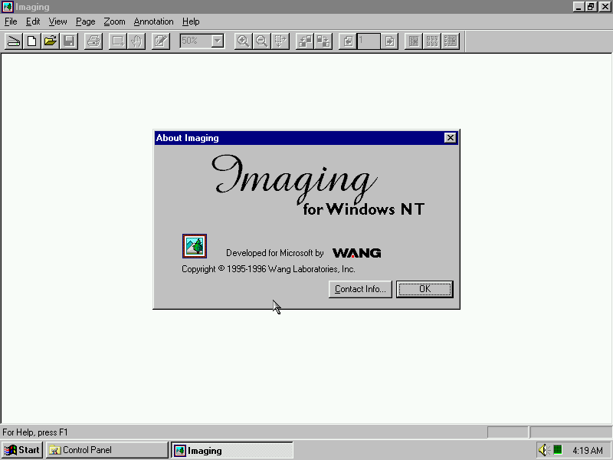
Task: Switch to Control Panel in taskbar
Action: click(107, 450)
